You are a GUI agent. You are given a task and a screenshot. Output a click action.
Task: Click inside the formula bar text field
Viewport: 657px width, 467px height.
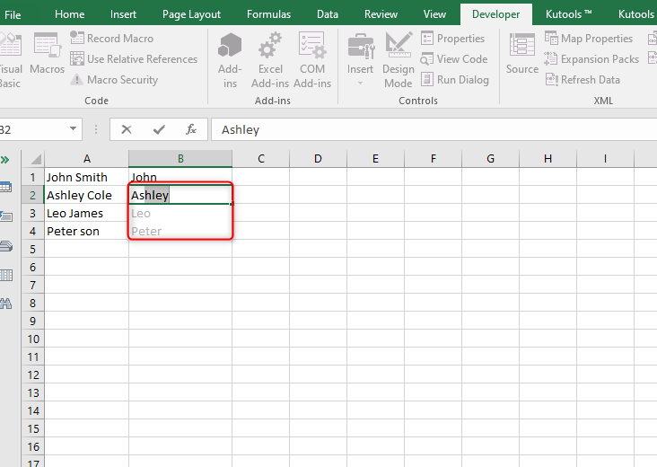pos(431,129)
